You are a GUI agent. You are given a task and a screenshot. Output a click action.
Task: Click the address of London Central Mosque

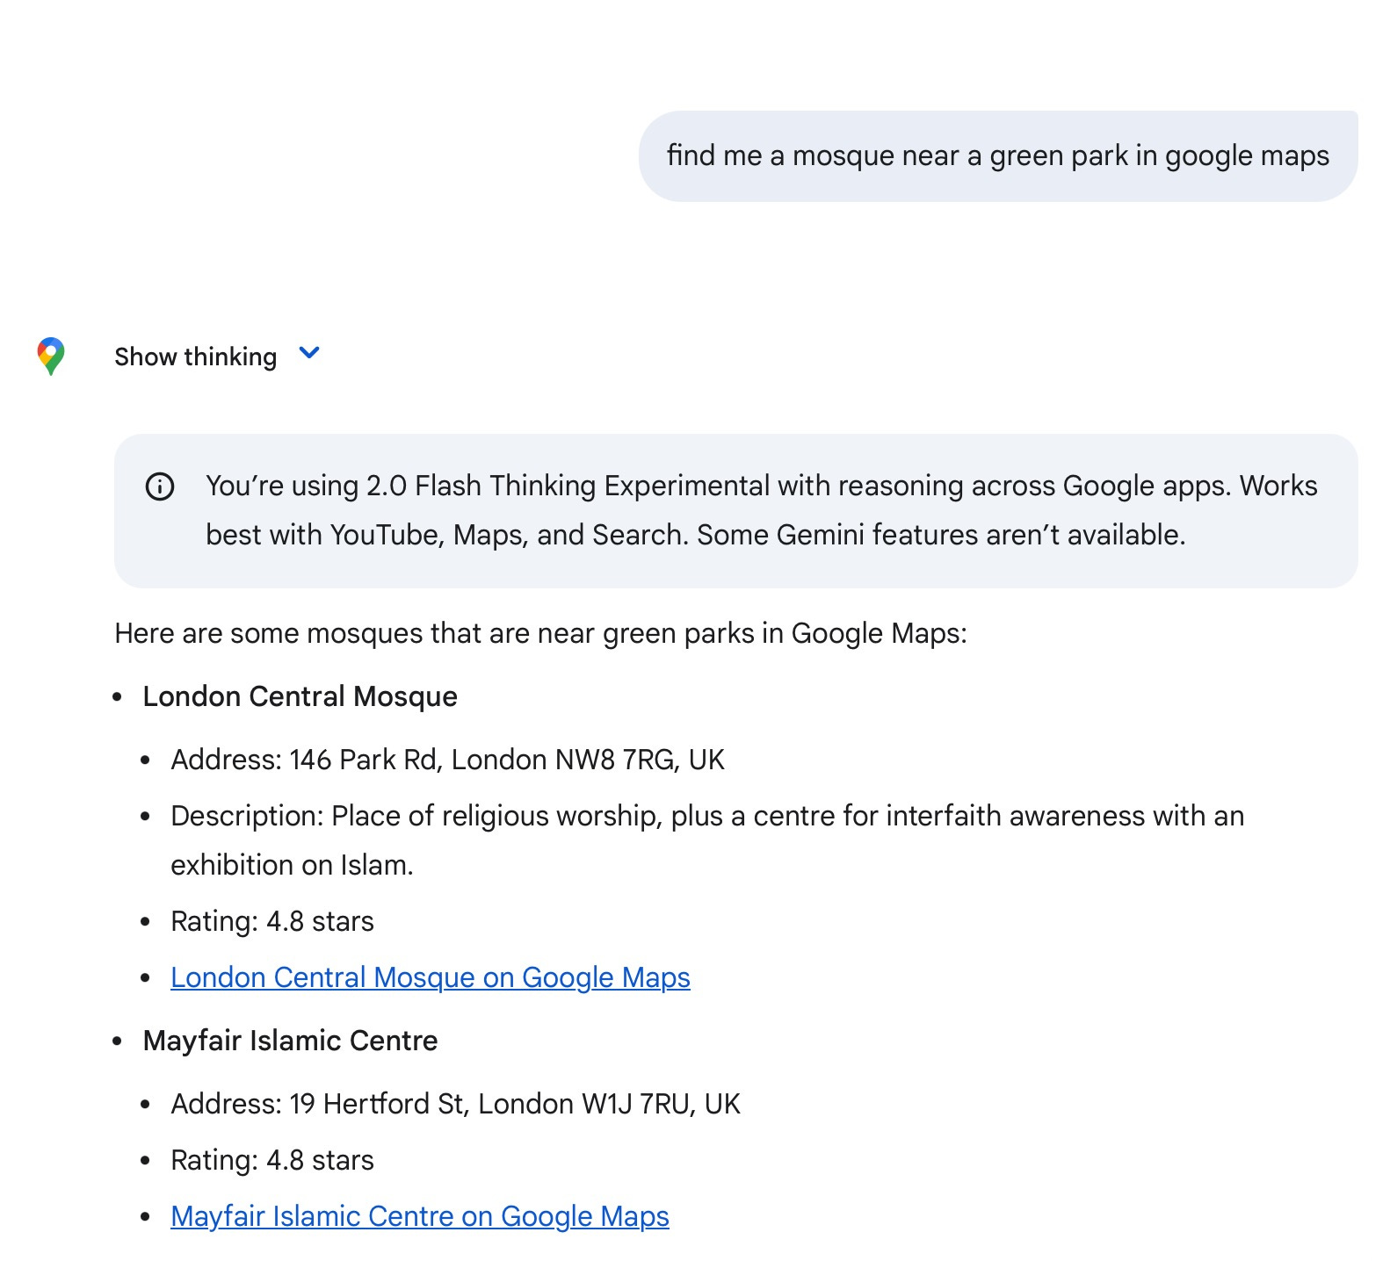(x=448, y=759)
